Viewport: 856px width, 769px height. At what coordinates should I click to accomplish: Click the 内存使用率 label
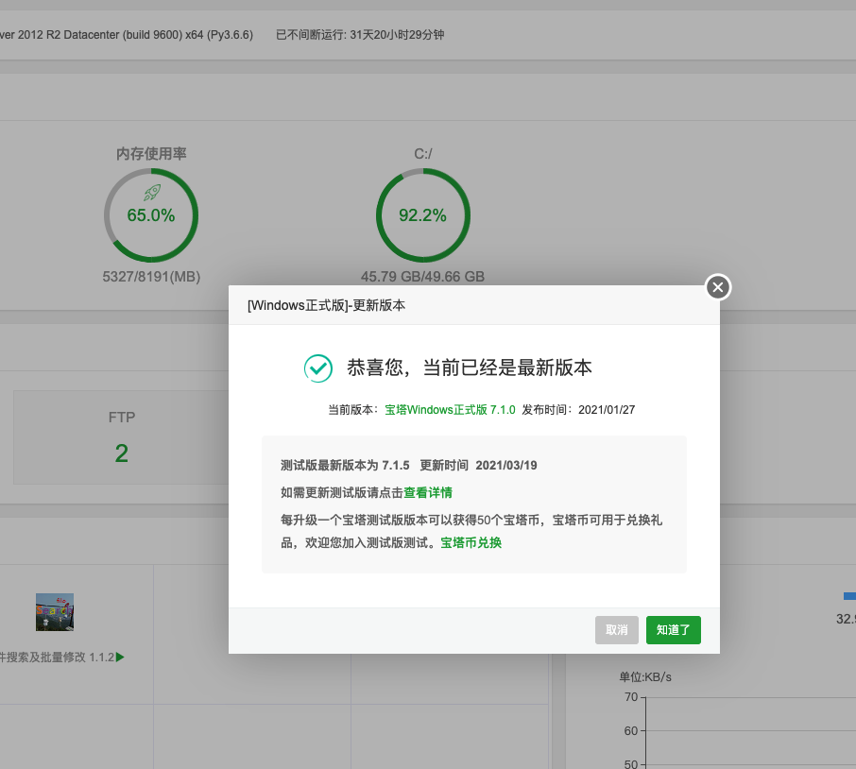pyautogui.click(x=151, y=154)
